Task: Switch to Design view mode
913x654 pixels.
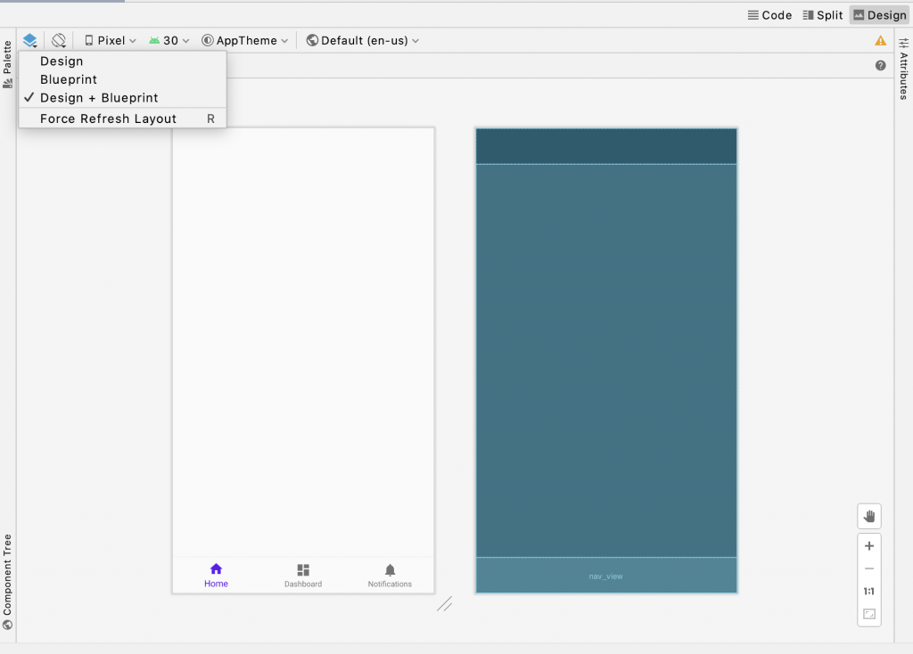Action: (880, 15)
